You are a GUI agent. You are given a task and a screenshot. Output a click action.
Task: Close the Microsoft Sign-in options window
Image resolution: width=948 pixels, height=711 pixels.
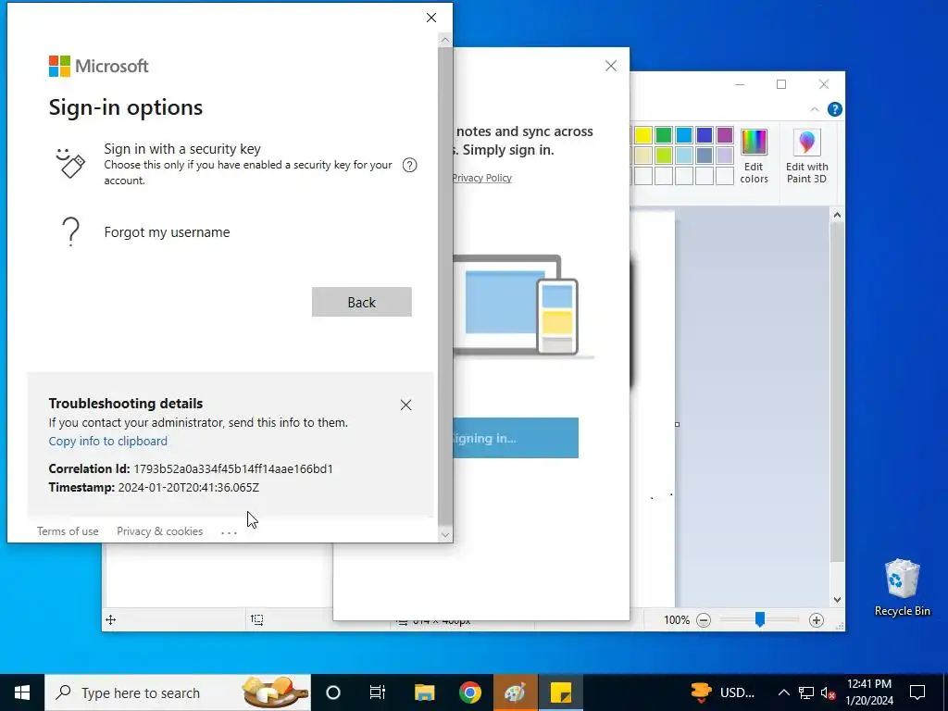[431, 18]
